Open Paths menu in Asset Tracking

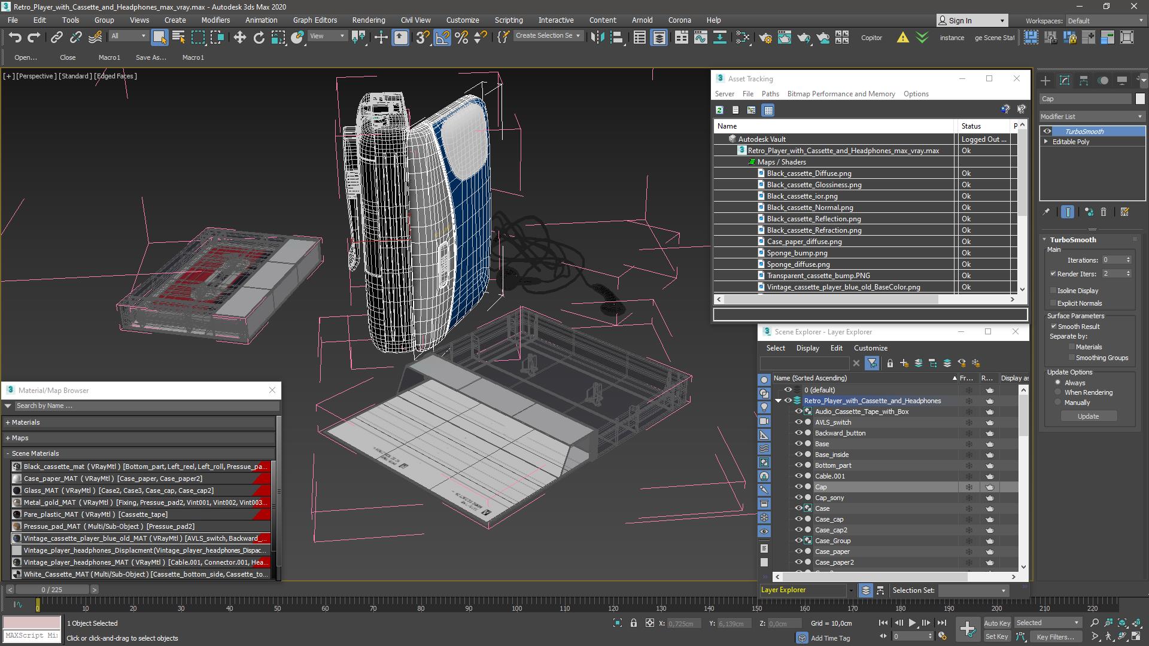770,94
